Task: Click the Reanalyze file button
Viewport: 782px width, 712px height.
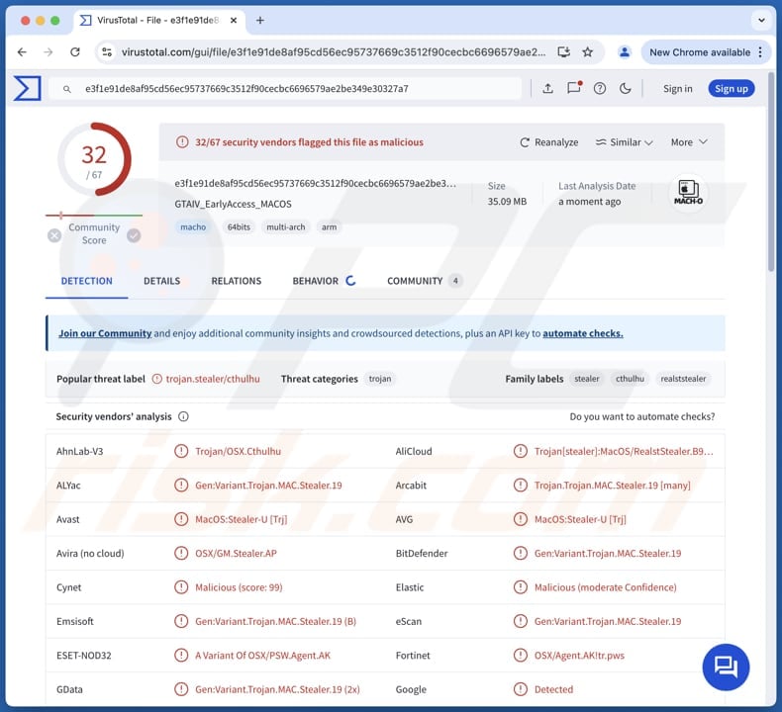Action: [x=549, y=142]
